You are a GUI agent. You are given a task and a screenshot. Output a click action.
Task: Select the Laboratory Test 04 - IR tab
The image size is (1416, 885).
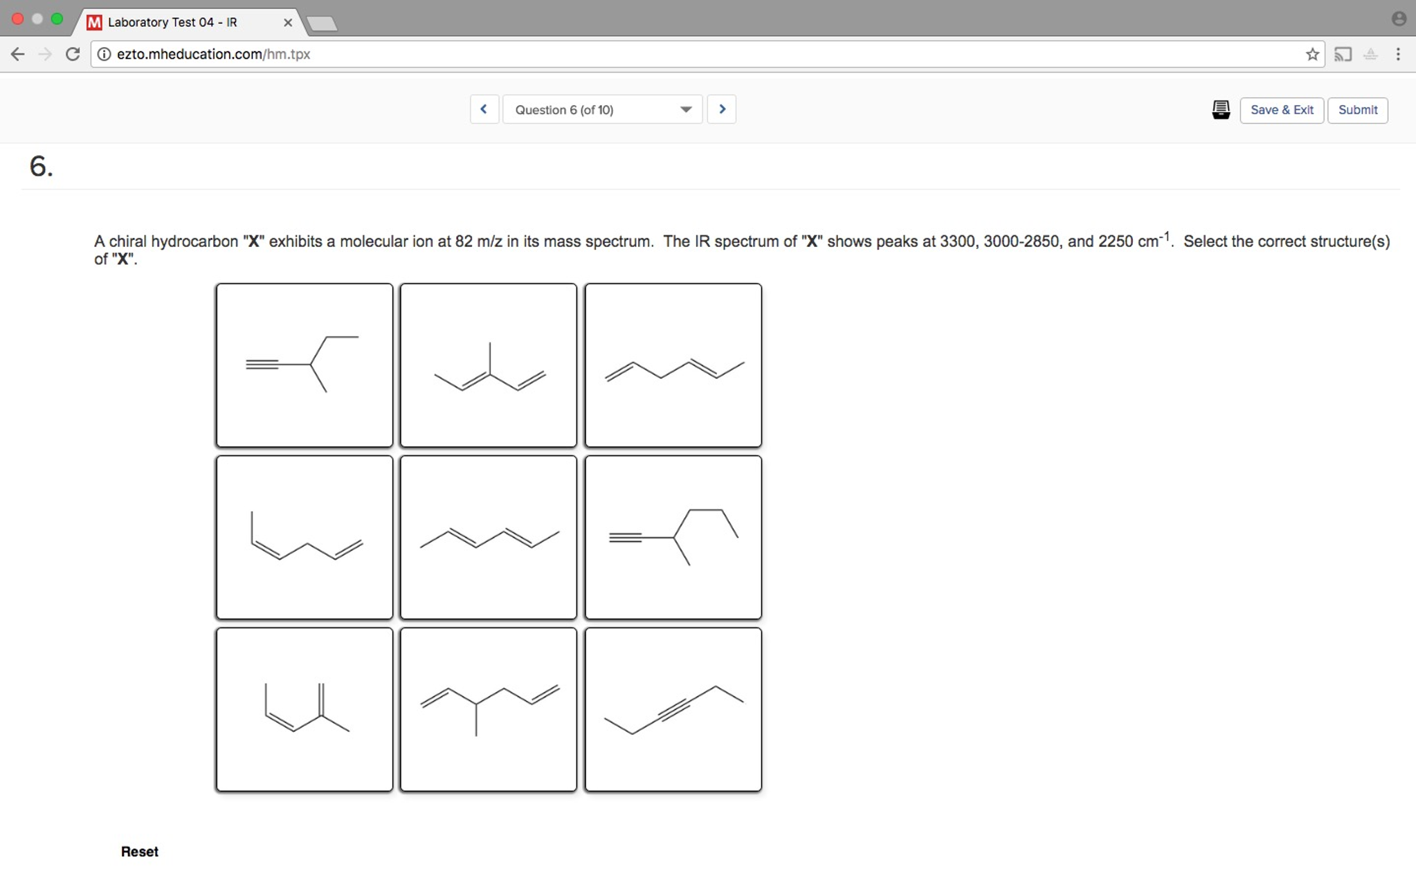(173, 22)
